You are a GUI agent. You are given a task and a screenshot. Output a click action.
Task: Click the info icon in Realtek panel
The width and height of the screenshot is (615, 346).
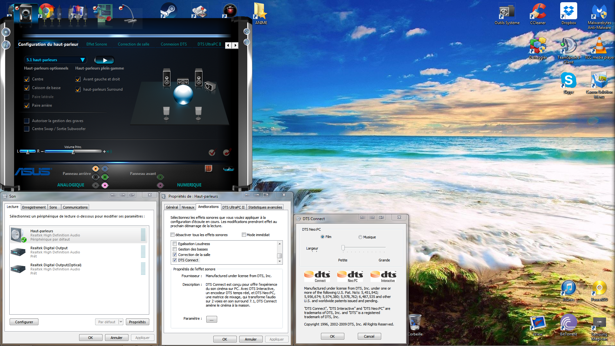pyautogui.click(x=6, y=45)
